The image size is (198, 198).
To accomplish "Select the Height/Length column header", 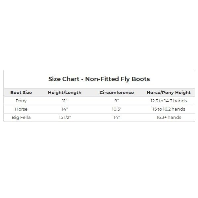I will [65, 93].
